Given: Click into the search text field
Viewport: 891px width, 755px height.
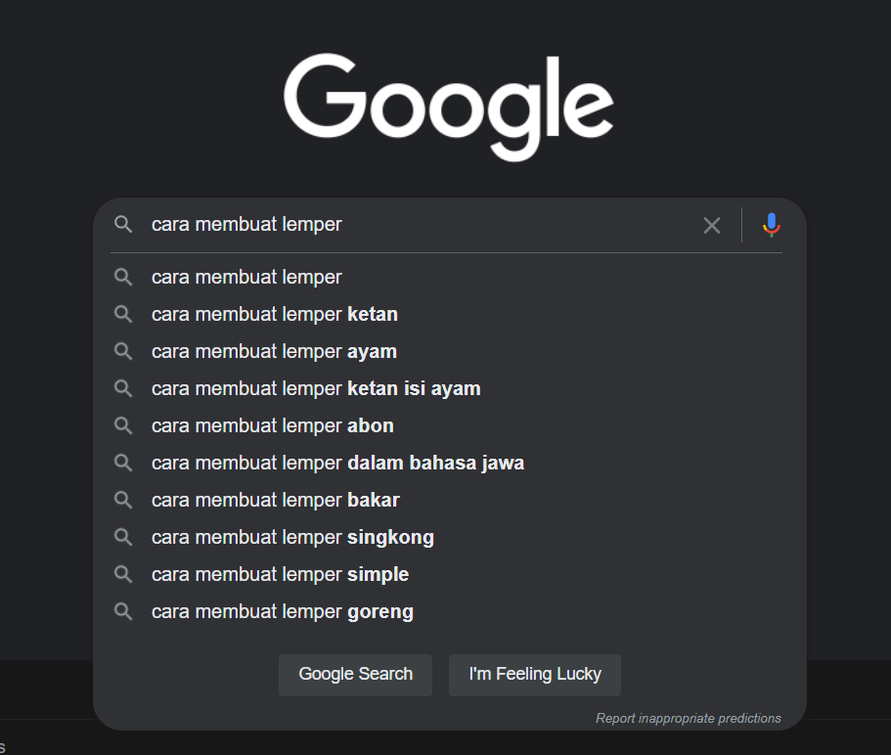Looking at the screenshot, I should point(421,224).
